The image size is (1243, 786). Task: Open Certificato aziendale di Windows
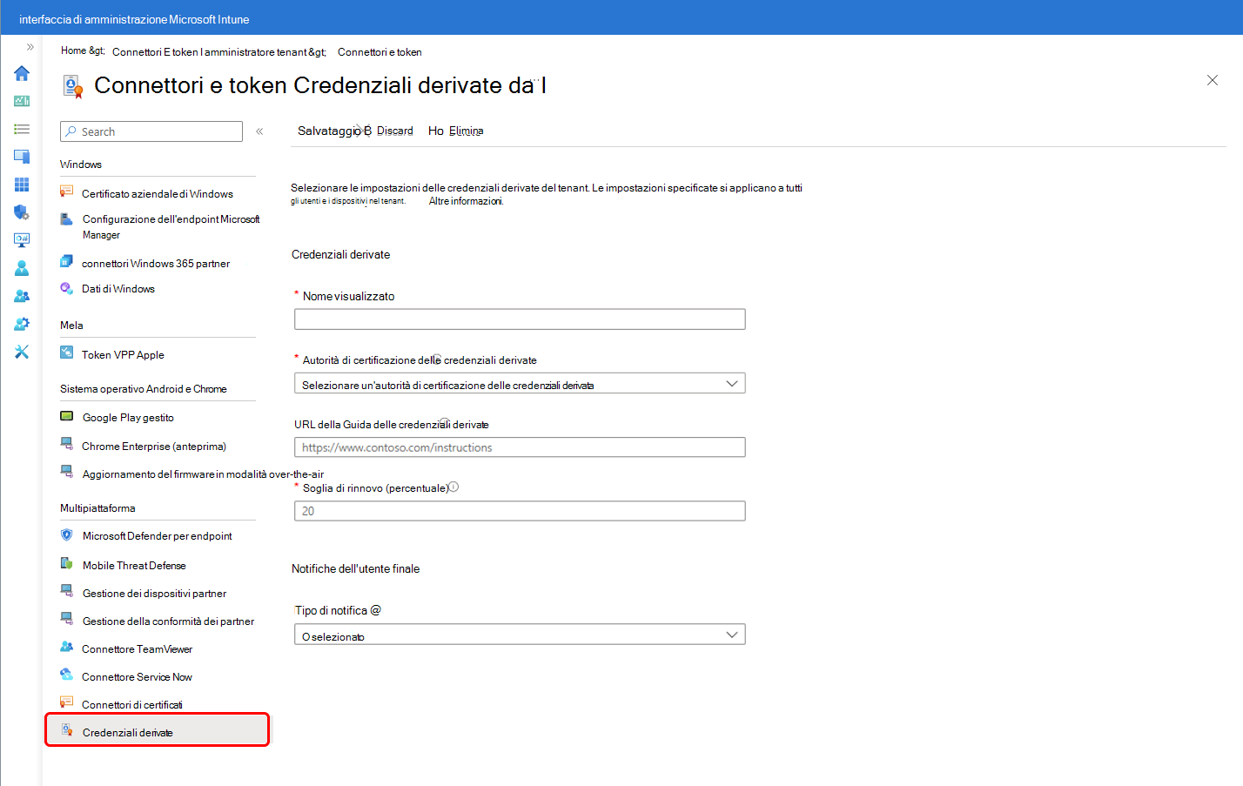click(x=158, y=193)
